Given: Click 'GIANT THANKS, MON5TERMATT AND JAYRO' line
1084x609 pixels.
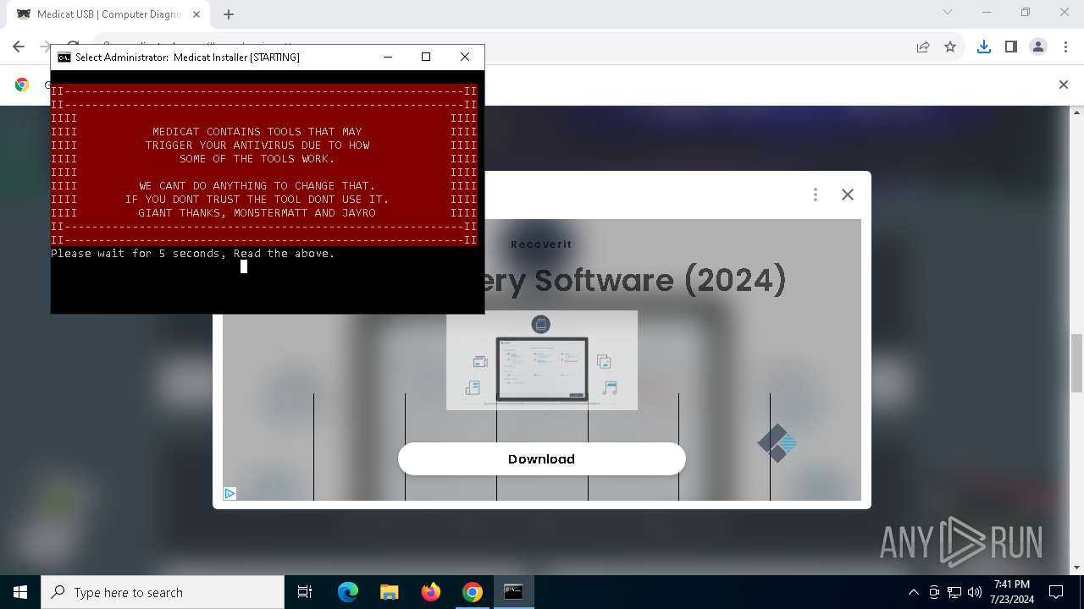Looking at the screenshot, I should point(257,212).
